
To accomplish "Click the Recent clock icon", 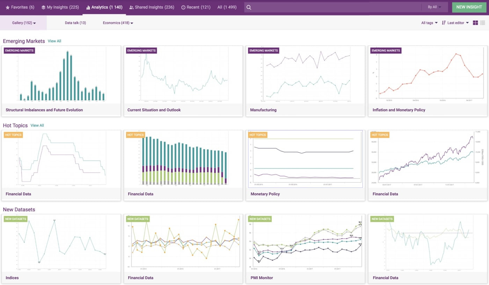I will coord(183,7).
